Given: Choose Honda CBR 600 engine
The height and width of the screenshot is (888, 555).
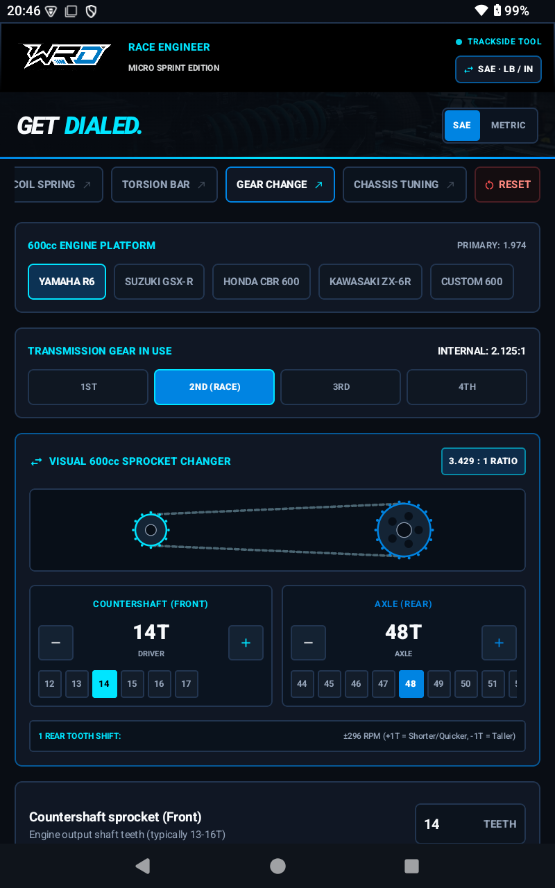Looking at the screenshot, I should pyautogui.click(x=262, y=282).
